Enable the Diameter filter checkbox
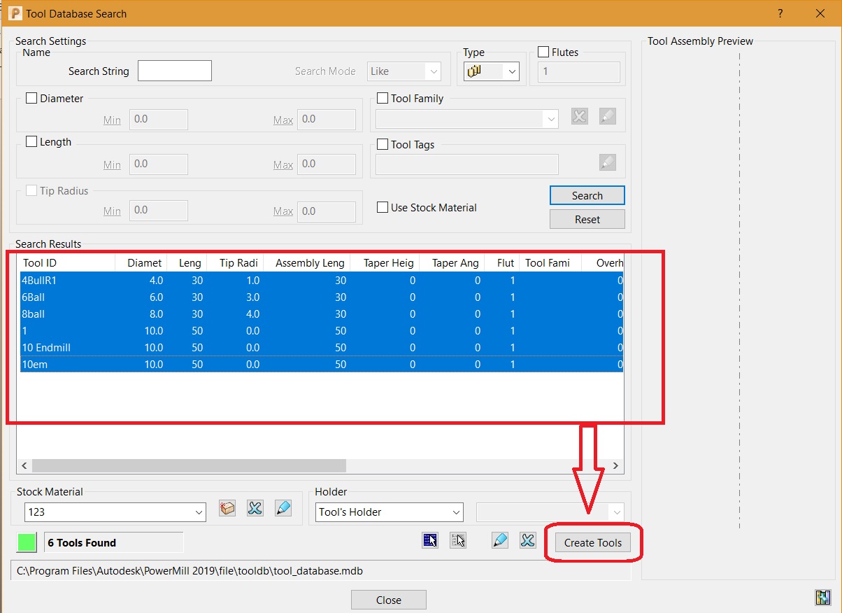 31,99
